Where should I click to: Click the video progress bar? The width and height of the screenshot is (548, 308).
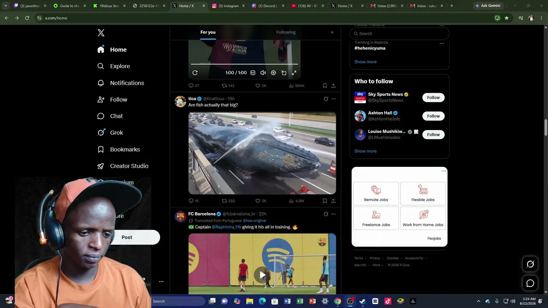244,64
